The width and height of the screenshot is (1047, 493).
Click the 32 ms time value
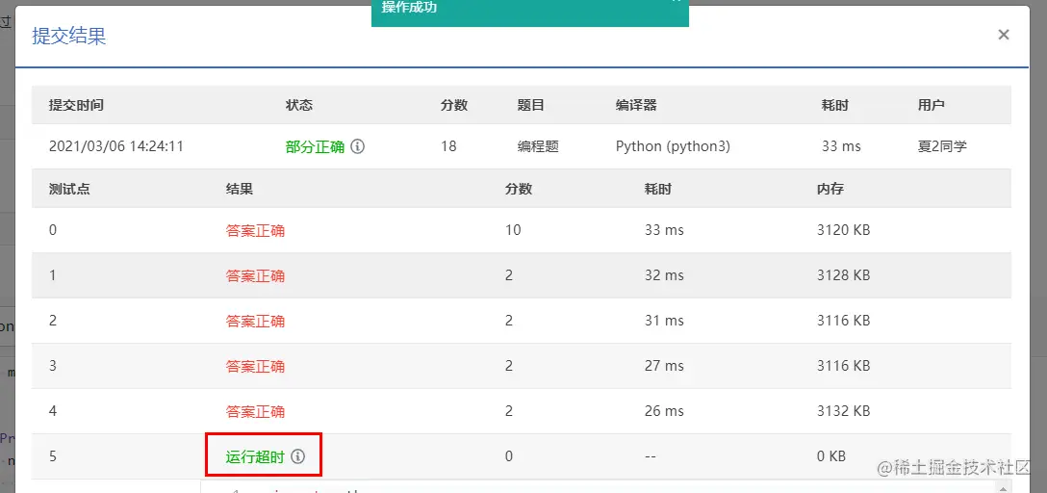(664, 276)
